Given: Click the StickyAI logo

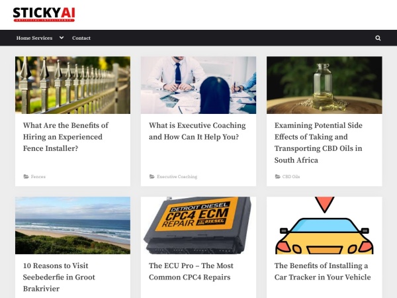Looking at the screenshot, I should pyautogui.click(x=44, y=15).
